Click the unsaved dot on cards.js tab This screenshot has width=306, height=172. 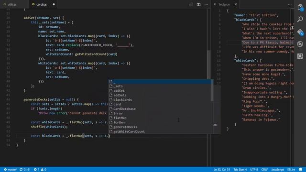(x=54, y=4)
